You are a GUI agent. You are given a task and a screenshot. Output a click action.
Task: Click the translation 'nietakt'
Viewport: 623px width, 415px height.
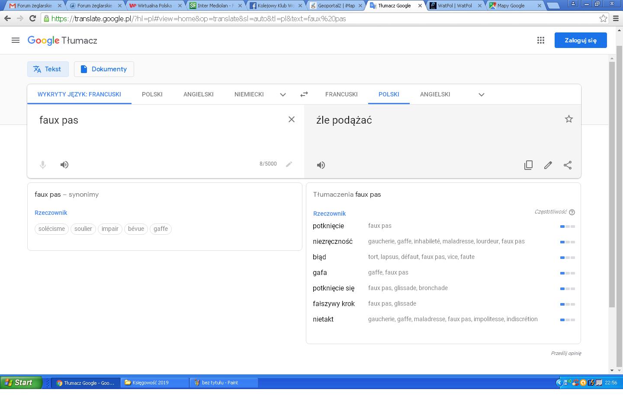(323, 319)
